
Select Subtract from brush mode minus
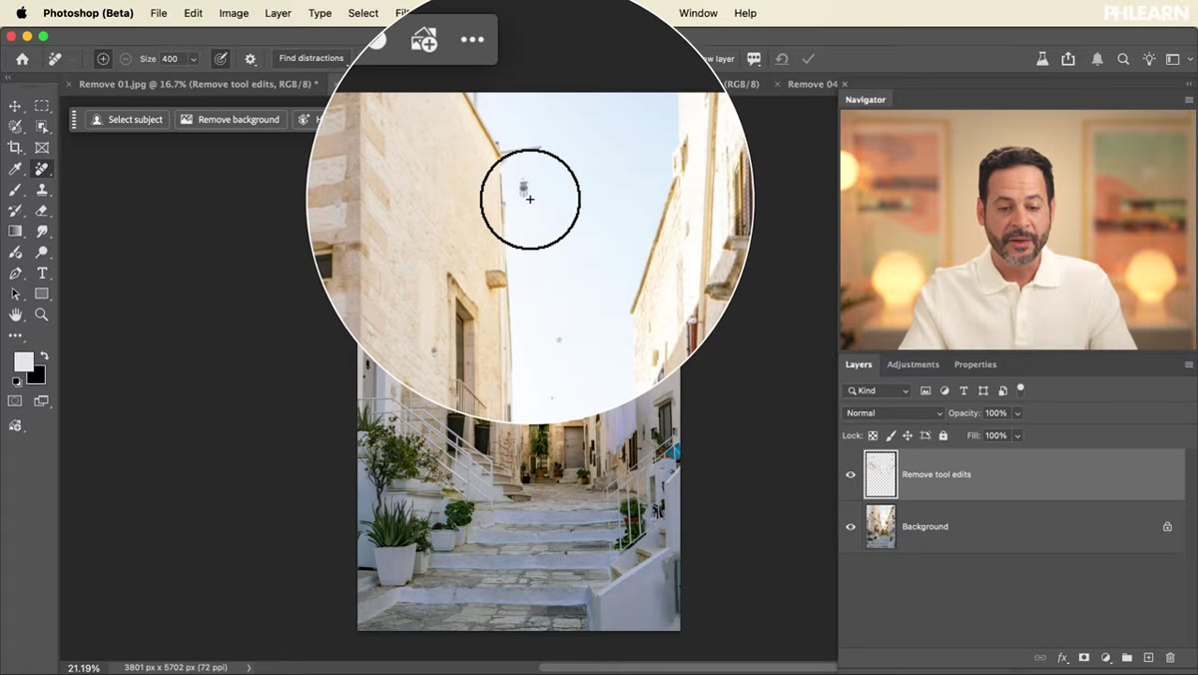126,59
